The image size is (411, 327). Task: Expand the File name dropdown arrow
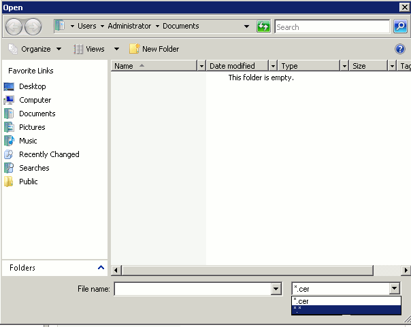(276, 289)
